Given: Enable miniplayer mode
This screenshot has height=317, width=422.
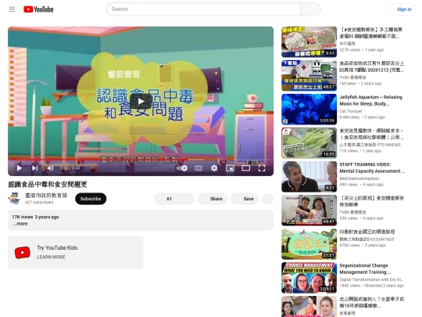Looking at the screenshot, I should [230, 168].
